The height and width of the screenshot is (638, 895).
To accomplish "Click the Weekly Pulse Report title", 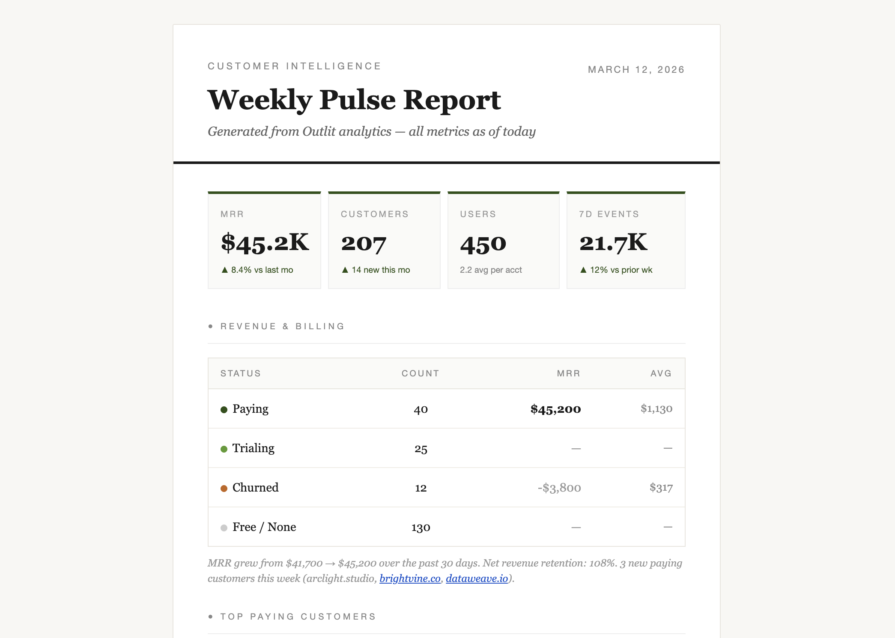I will [354, 100].
